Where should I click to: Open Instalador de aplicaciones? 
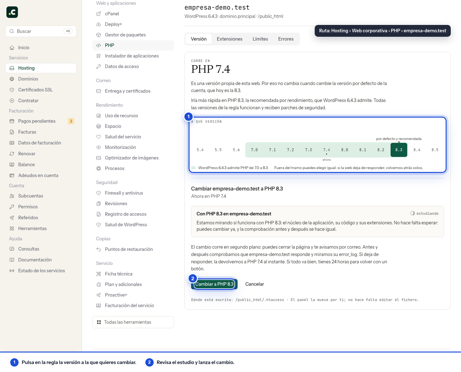tap(133, 56)
